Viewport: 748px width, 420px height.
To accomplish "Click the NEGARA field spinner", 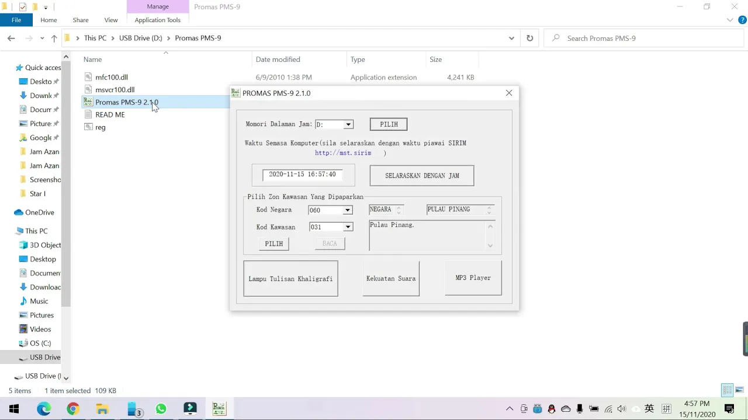I will [x=400, y=209].
